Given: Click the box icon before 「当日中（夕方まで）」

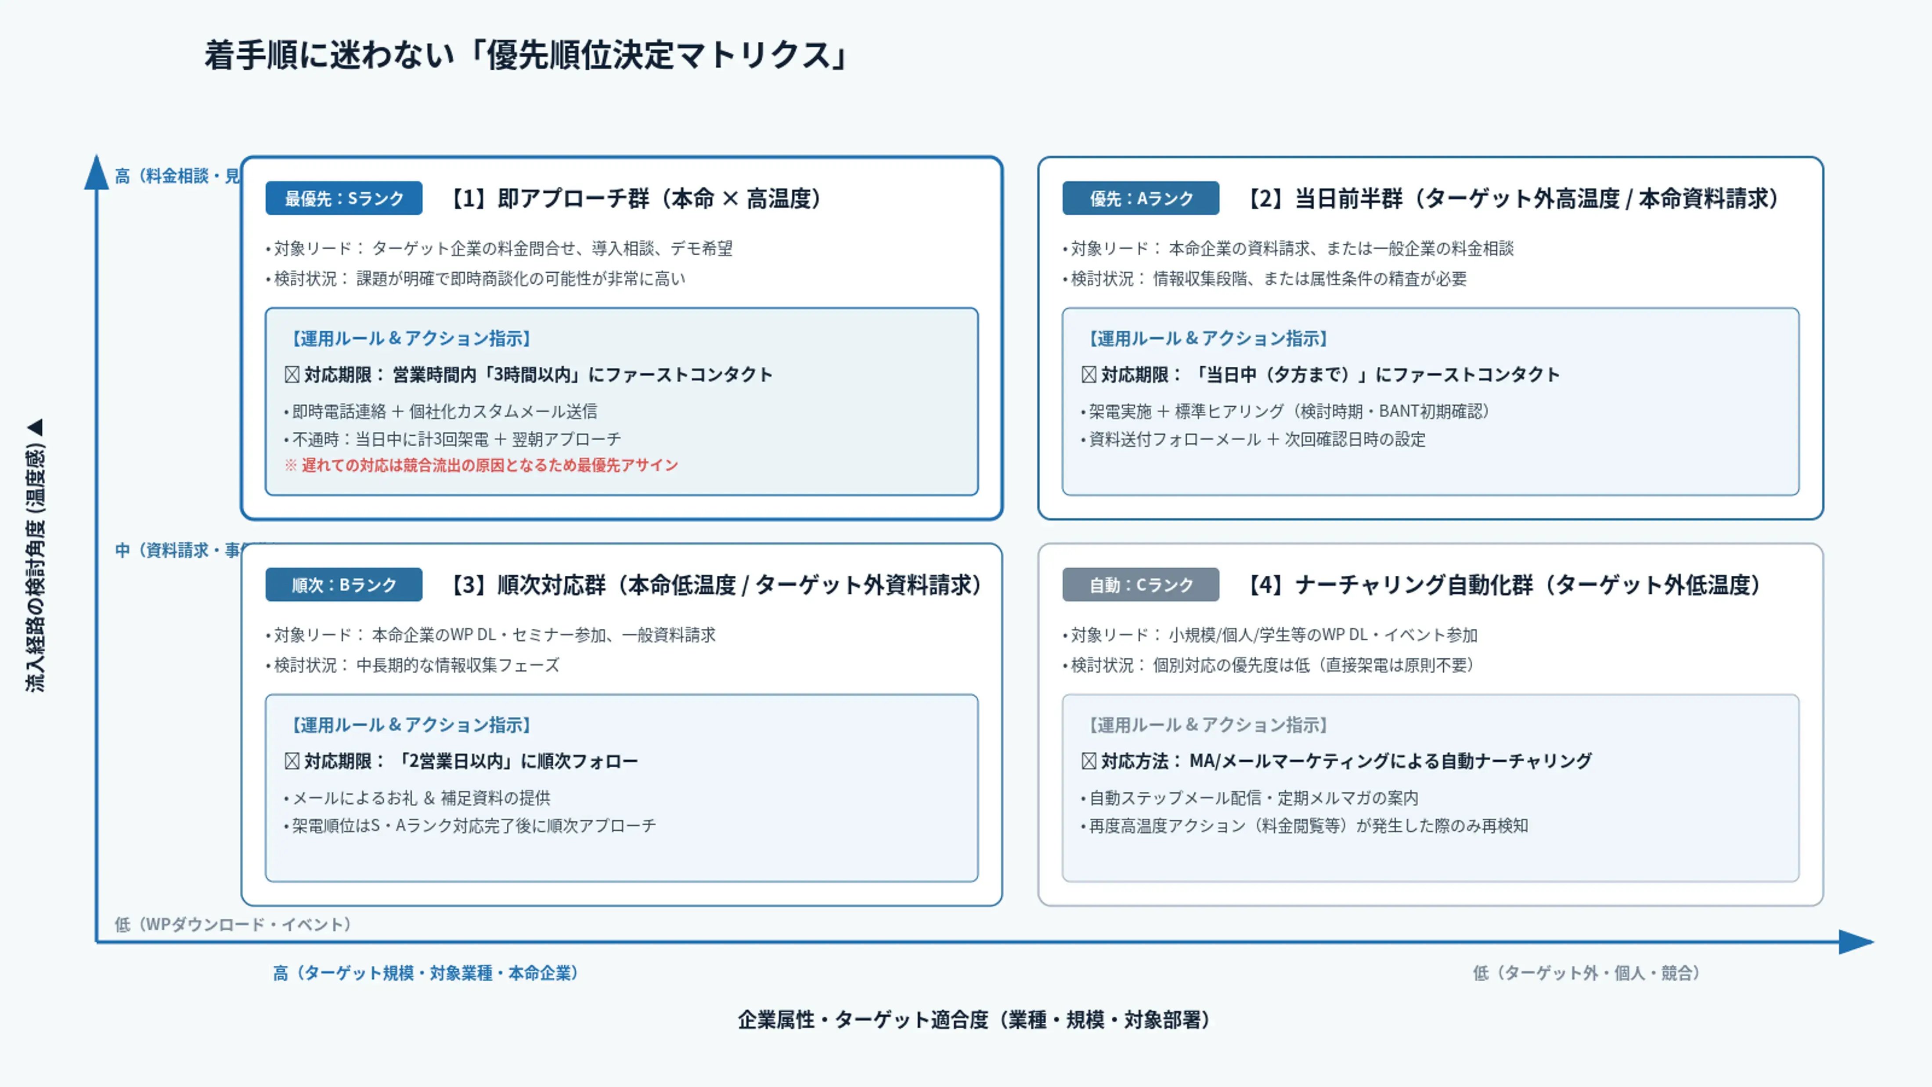Looking at the screenshot, I should pos(1089,374).
